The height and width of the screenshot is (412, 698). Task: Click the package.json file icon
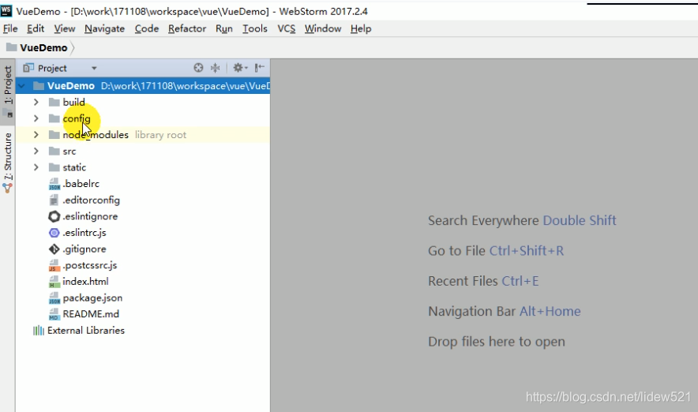point(54,298)
